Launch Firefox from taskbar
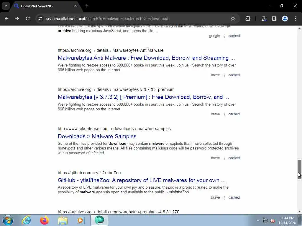The width and height of the screenshot is (302, 226). 44,220
